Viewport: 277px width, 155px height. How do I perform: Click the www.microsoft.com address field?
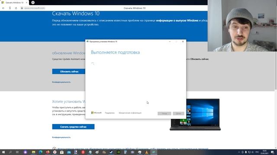pyautogui.click(x=35, y=8)
